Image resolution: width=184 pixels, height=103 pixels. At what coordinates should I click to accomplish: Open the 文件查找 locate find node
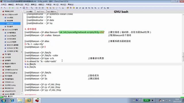click(x=11, y=70)
